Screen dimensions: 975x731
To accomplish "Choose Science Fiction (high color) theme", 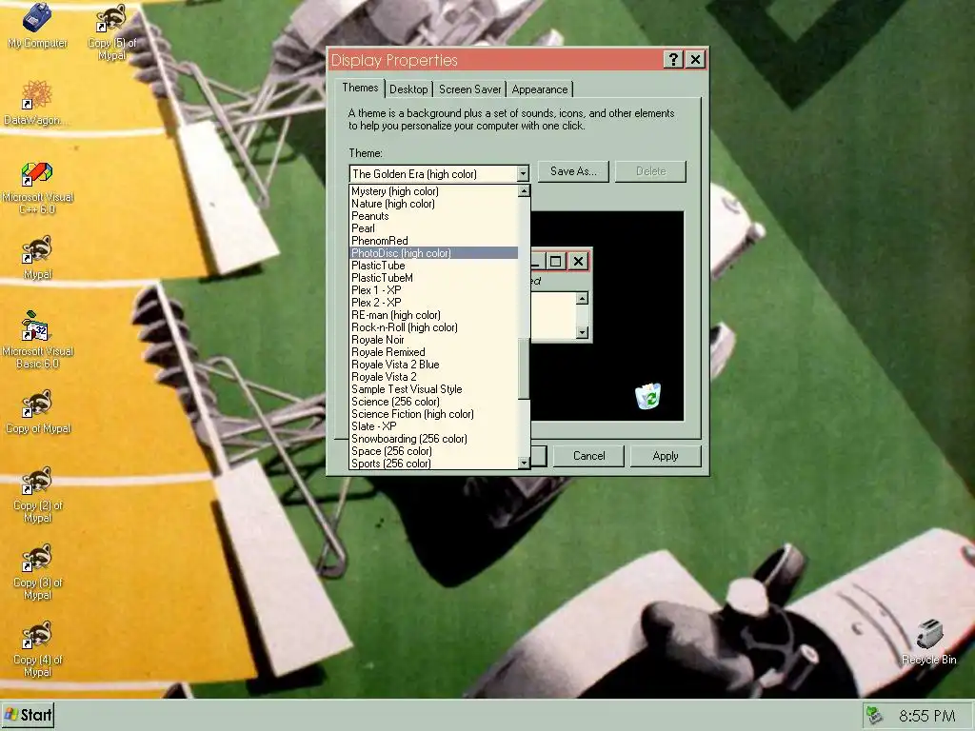I will 434,415.
